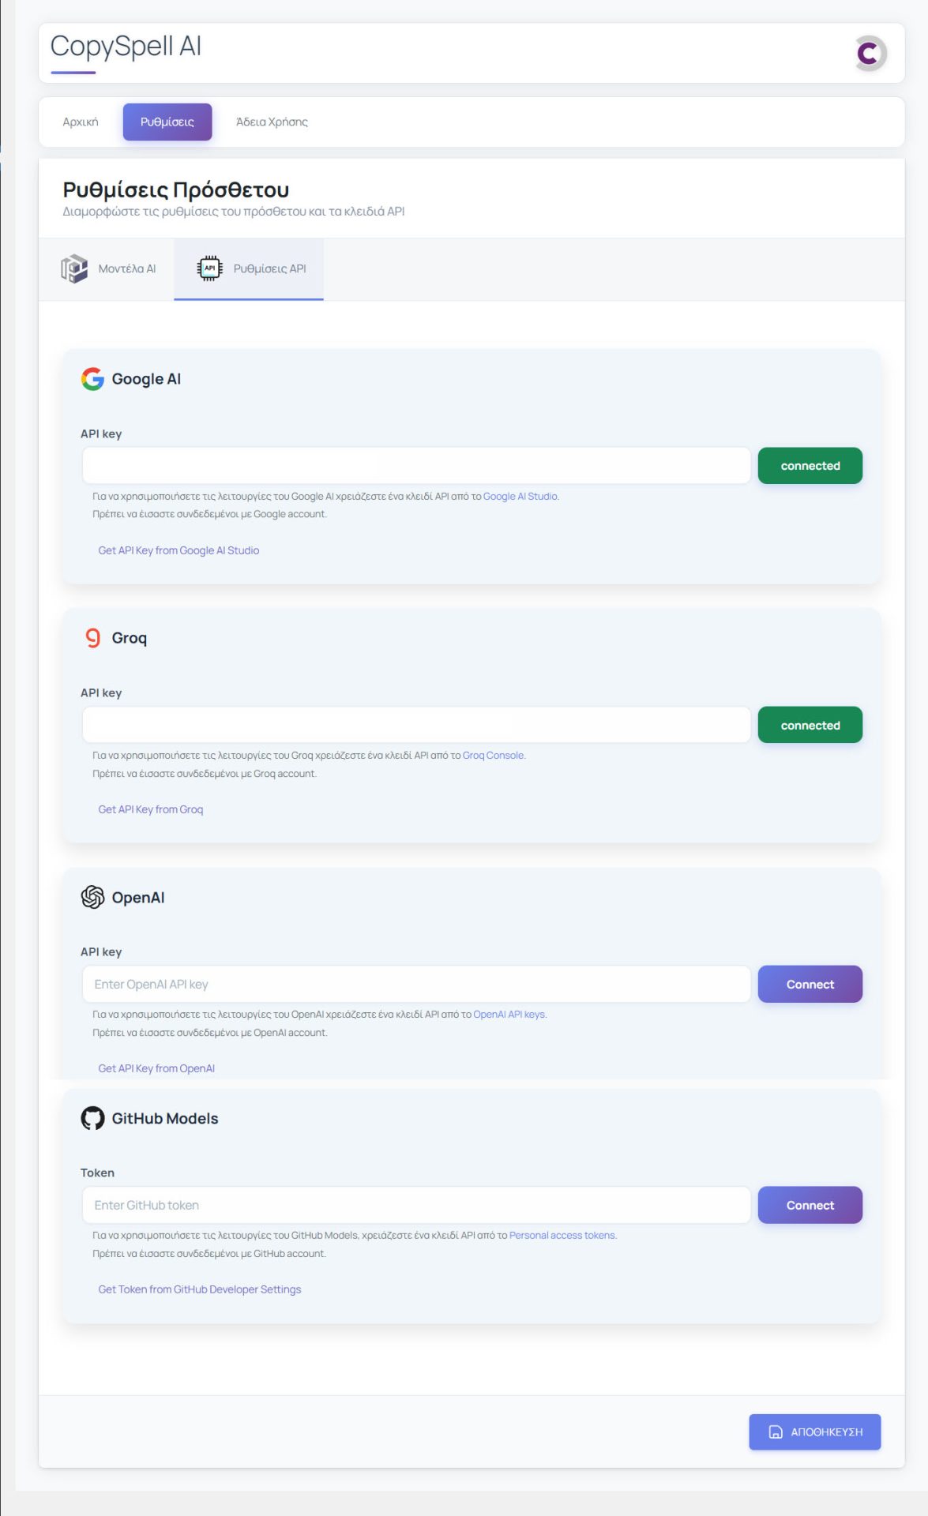This screenshot has height=1516, width=928.
Task: Follow the Personal access tokens link
Action: [562, 1235]
